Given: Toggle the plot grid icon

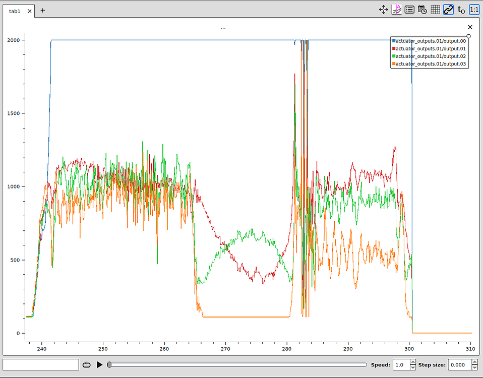Looking at the screenshot, I should click(x=435, y=10).
